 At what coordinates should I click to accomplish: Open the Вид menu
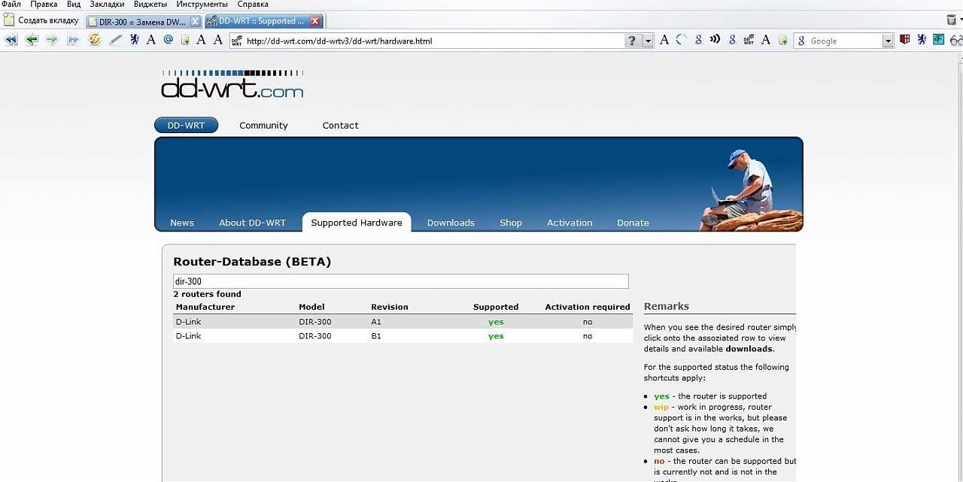pyautogui.click(x=74, y=5)
